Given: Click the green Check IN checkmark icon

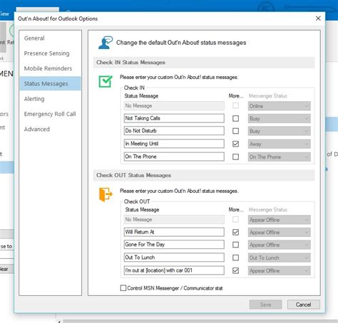Looking at the screenshot, I should [106, 81].
